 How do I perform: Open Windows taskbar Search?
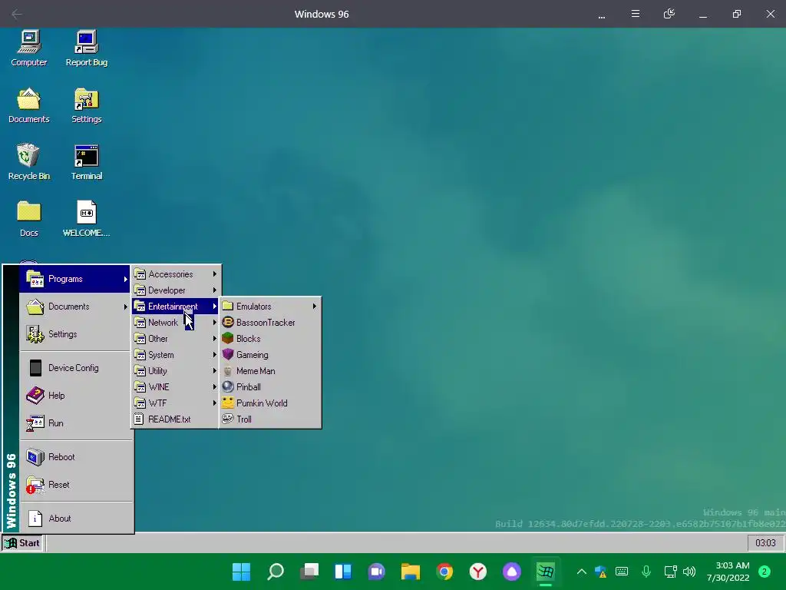276,572
